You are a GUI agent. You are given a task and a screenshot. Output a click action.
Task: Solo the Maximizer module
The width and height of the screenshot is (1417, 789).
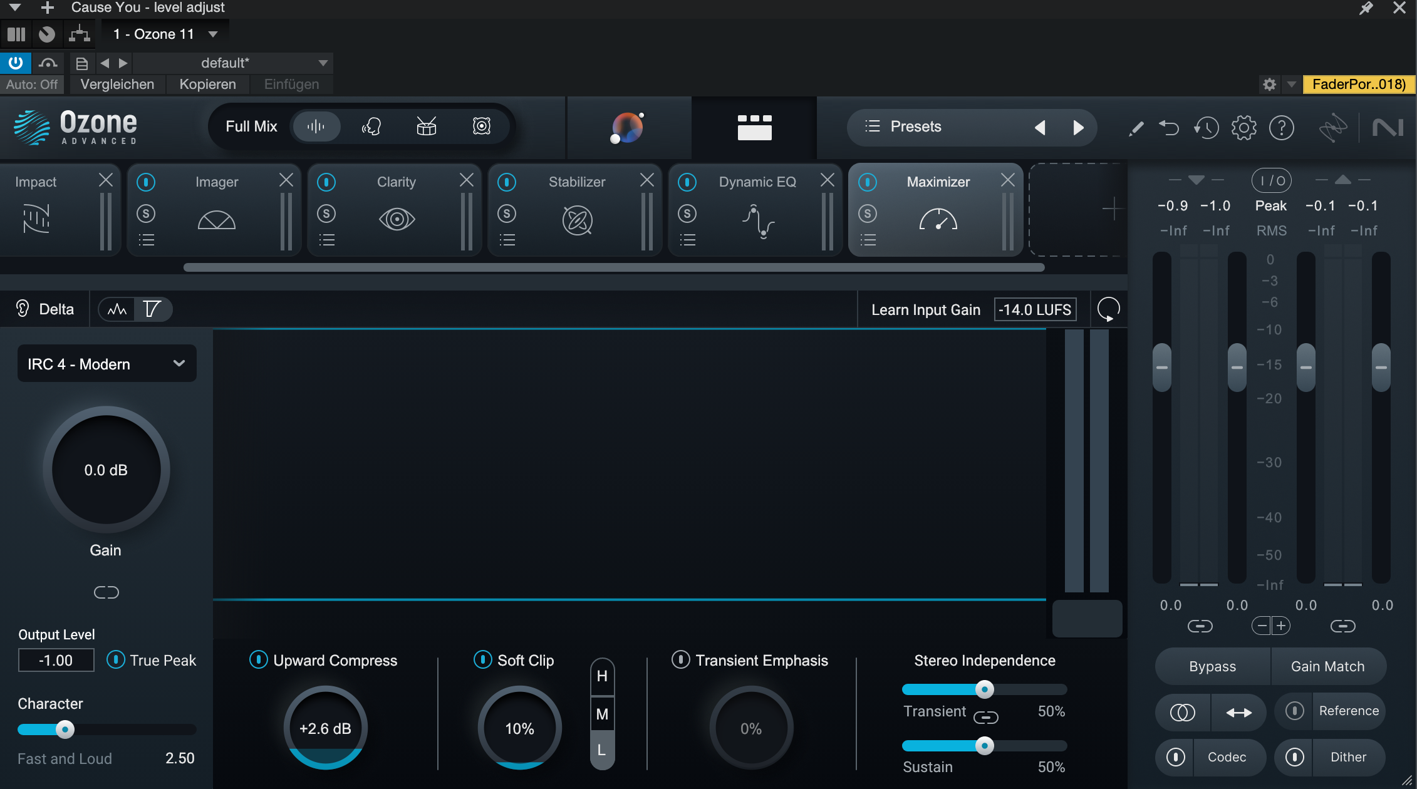[868, 214]
